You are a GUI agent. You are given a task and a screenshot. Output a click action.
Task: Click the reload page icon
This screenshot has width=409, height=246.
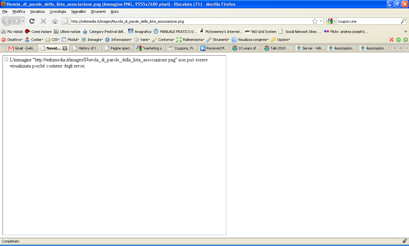[x=32, y=21]
